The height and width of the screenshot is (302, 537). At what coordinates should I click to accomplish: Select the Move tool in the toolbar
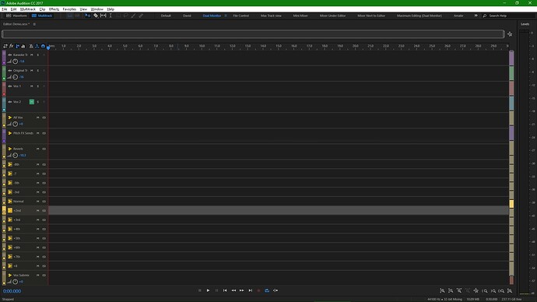(88, 16)
